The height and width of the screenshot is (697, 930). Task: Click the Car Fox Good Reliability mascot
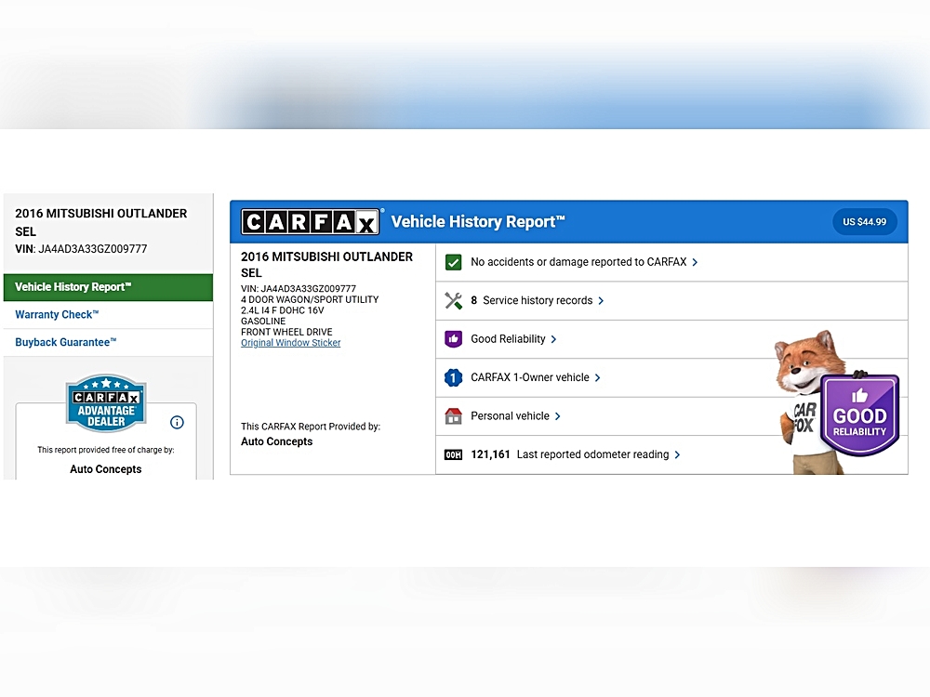point(837,404)
